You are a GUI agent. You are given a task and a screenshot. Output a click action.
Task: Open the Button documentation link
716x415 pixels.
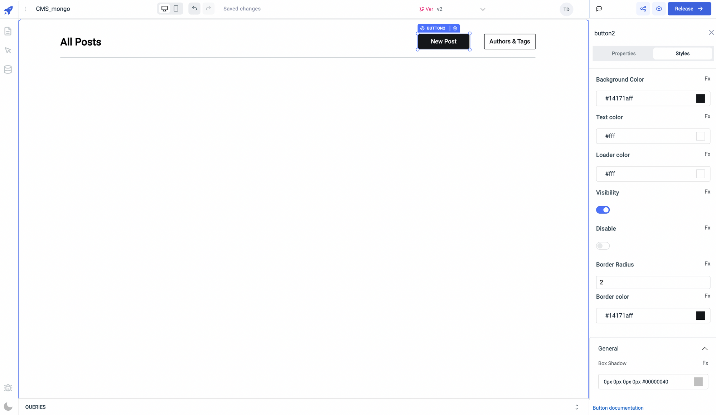click(x=618, y=408)
